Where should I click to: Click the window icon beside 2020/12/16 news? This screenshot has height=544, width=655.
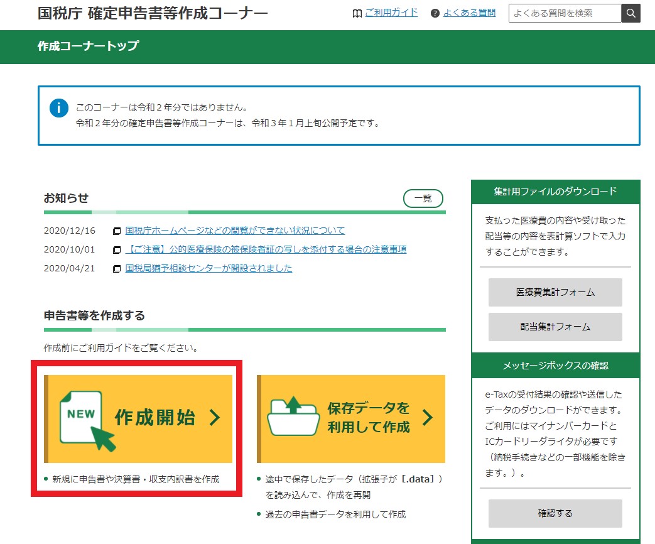coord(117,231)
